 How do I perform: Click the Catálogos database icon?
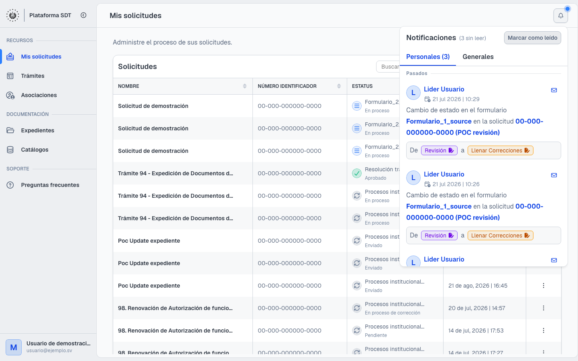(10, 150)
